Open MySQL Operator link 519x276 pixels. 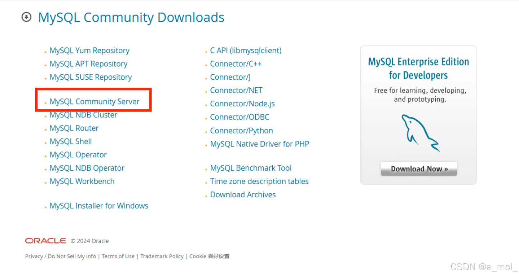tap(78, 155)
